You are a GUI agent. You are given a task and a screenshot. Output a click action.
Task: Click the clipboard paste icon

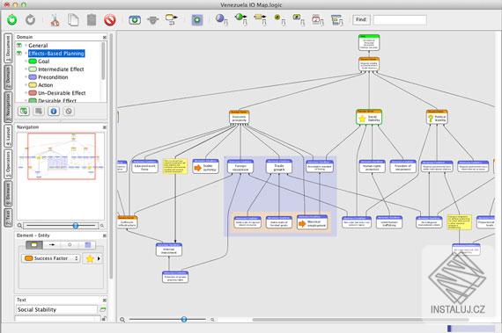tap(92, 20)
